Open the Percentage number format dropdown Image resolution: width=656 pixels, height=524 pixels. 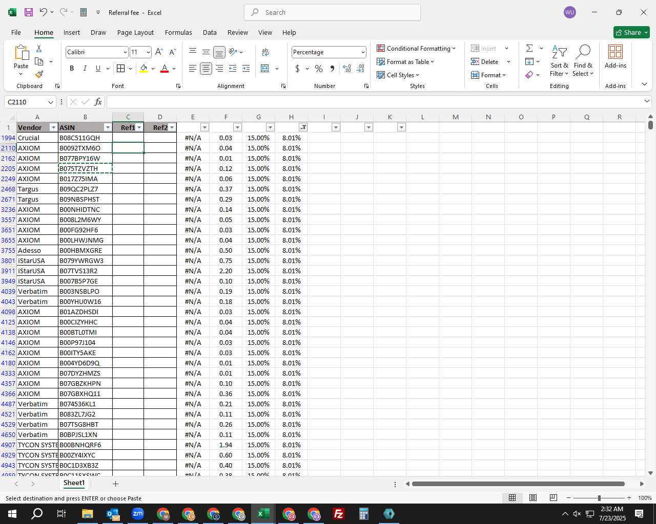click(363, 52)
